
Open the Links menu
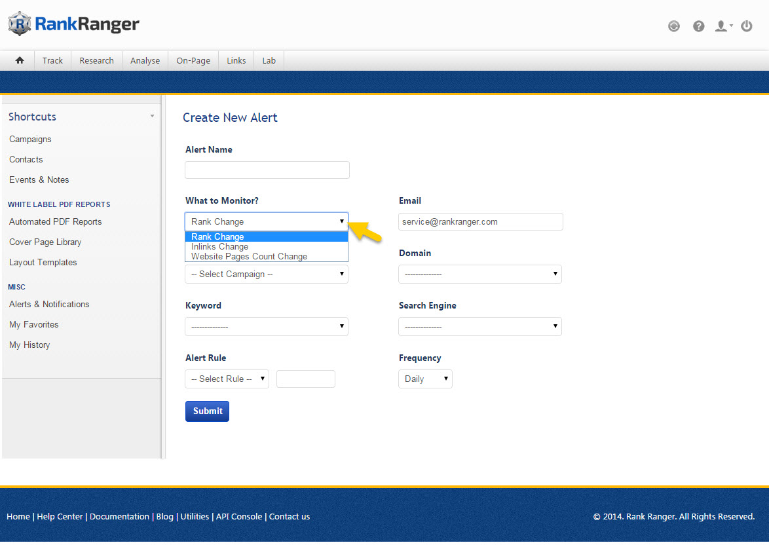236,60
